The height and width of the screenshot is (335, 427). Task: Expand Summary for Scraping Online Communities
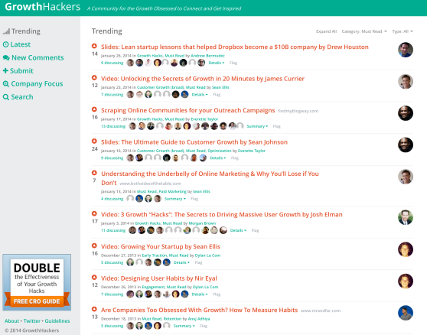pos(257,126)
